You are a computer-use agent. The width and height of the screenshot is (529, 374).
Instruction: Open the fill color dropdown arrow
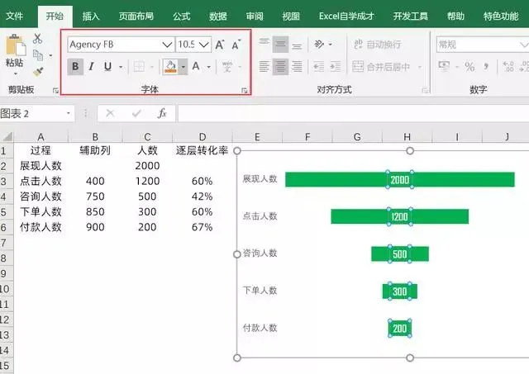point(183,67)
